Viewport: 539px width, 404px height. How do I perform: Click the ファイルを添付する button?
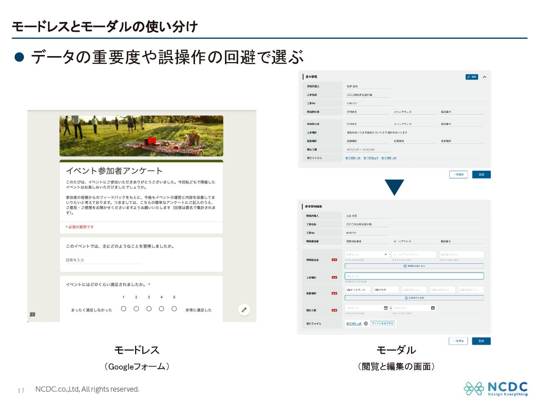pyautogui.click(x=383, y=324)
